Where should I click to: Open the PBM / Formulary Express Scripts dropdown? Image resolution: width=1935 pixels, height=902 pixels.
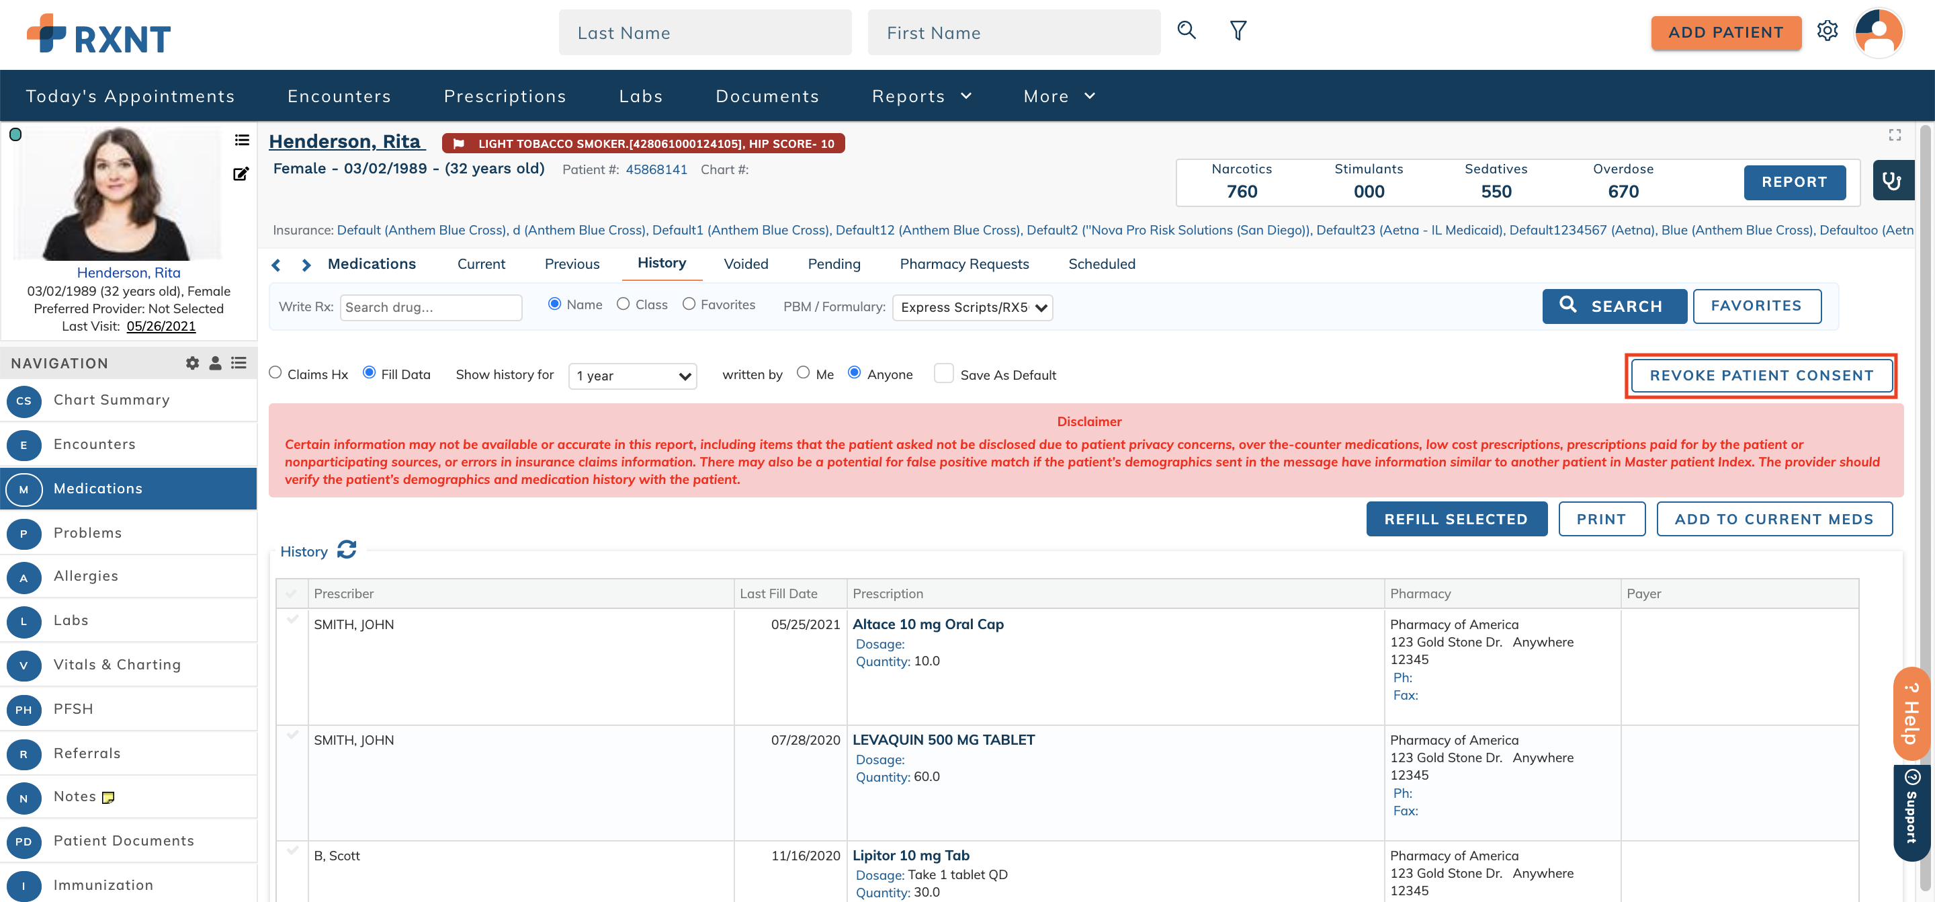972,307
